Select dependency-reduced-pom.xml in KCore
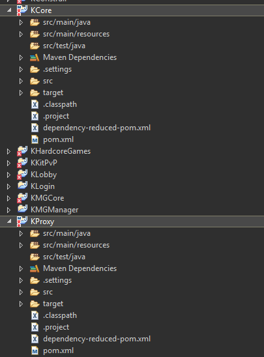 pos(97,128)
